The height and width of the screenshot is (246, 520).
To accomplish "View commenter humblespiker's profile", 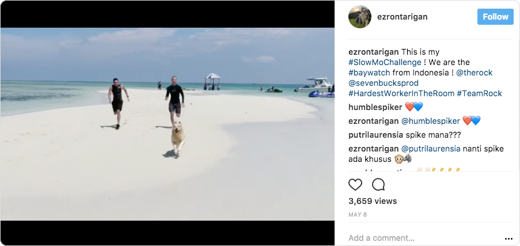I will [374, 107].
